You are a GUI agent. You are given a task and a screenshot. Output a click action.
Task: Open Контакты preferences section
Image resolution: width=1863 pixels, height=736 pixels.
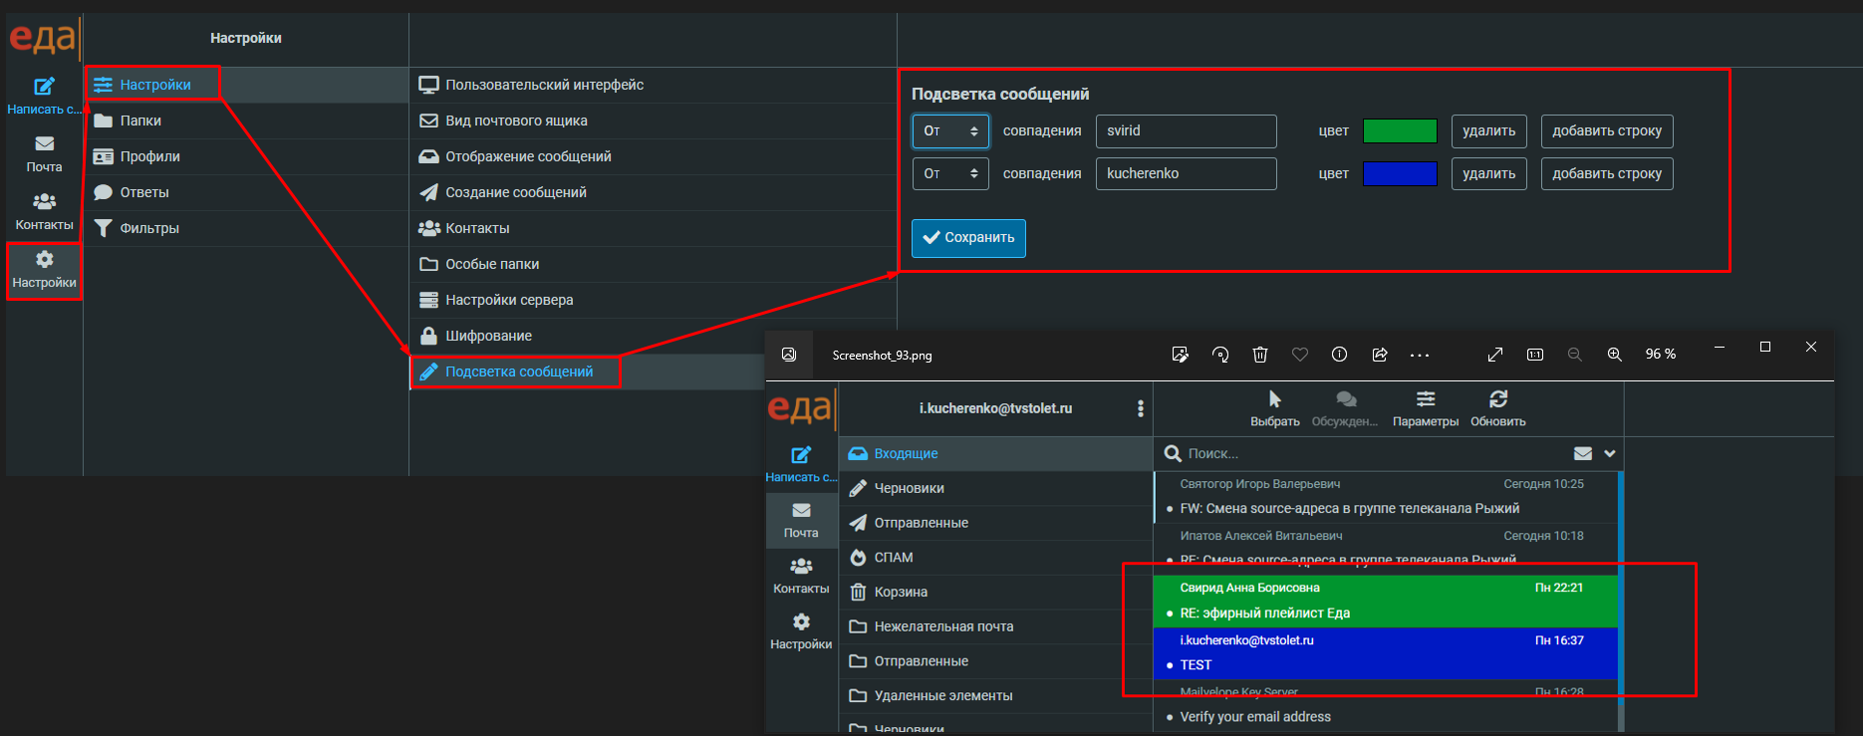coord(653,228)
